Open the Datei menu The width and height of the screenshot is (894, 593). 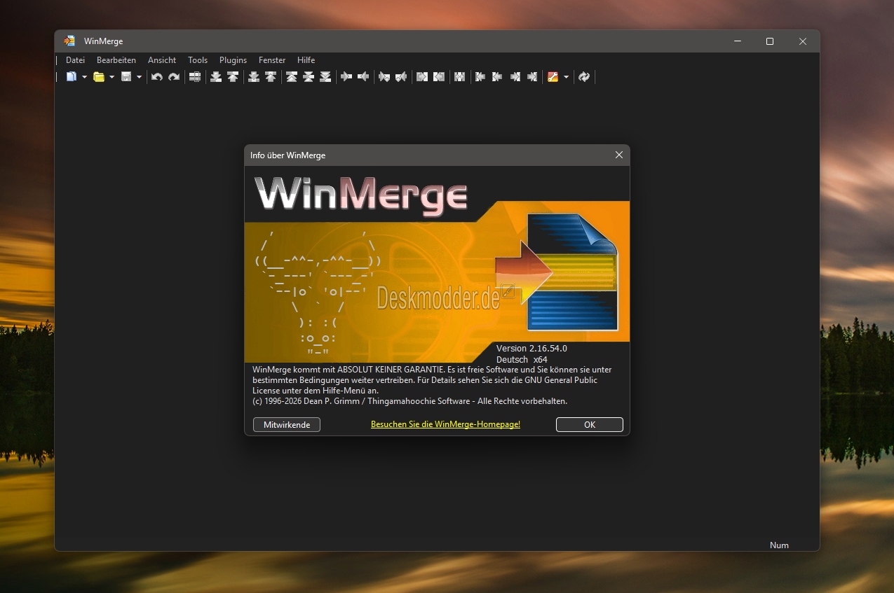75,60
